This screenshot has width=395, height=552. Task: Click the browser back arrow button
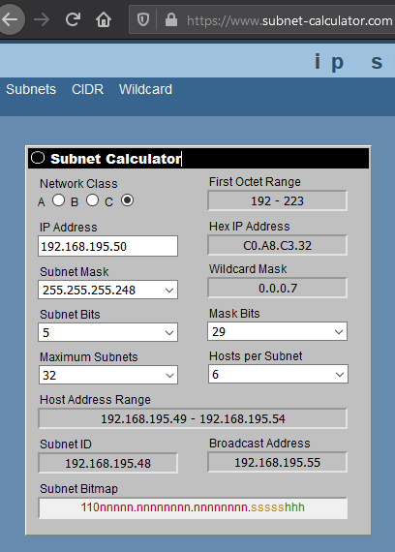(x=10, y=19)
